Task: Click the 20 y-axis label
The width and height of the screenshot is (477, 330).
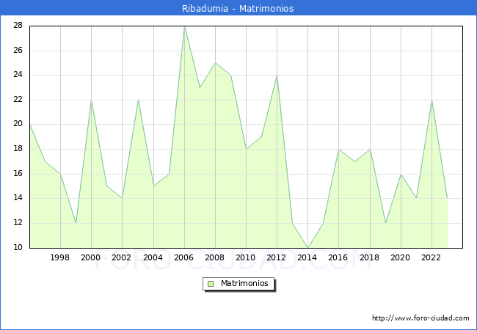Action: coord(18,125)
